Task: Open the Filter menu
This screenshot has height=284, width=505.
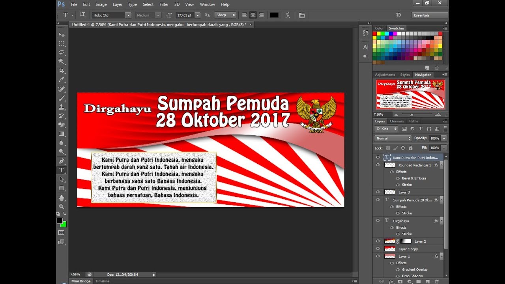Action: (164, 4)
